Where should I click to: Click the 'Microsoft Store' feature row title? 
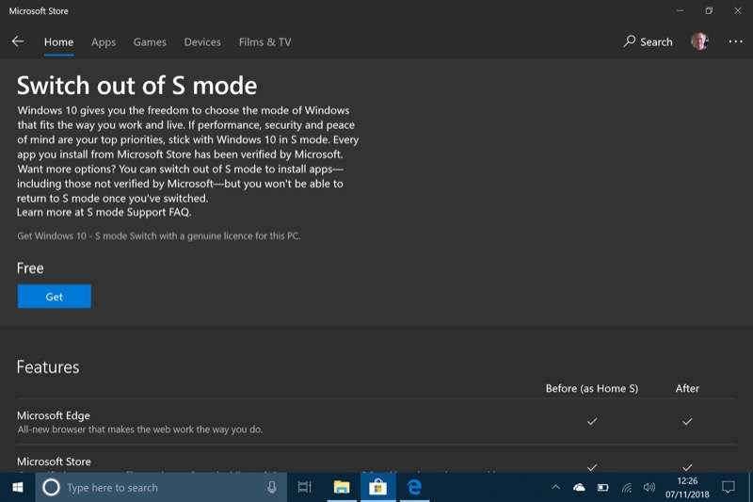pyautogui.click(x=54, y=462)
